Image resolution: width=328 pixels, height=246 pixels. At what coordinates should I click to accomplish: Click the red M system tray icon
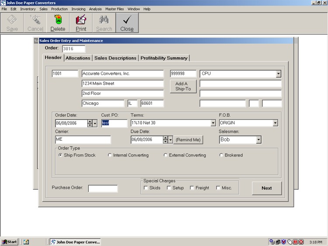click(295, 242)
